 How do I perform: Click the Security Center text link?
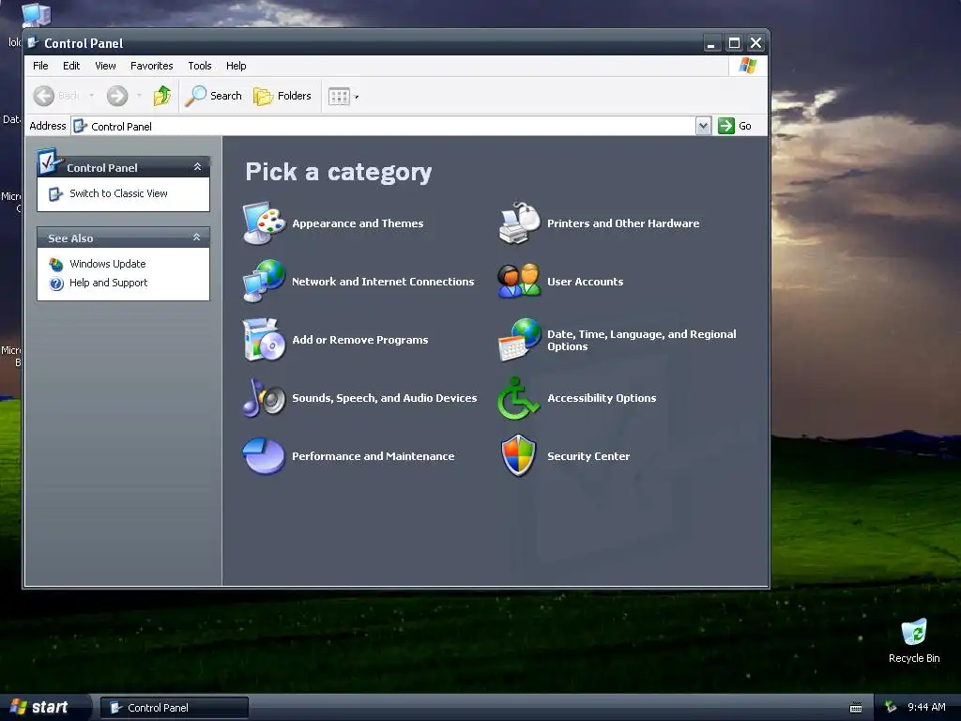(588, 456)
